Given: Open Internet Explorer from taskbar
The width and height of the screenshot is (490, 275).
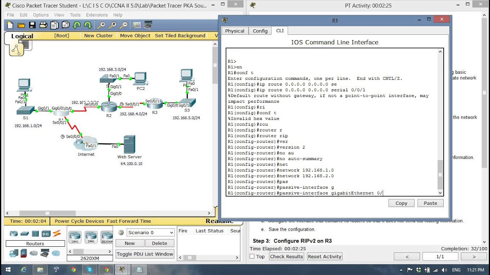Looking at the screenshot, I should [x=24, y=270].
